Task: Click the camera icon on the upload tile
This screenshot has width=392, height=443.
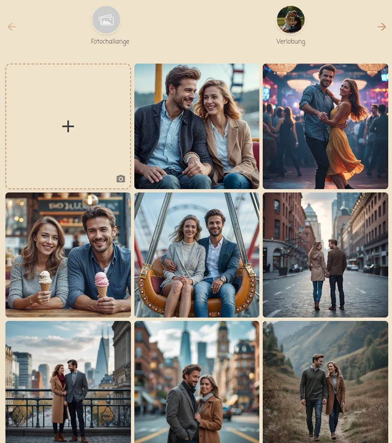Action: coord(121,179)
